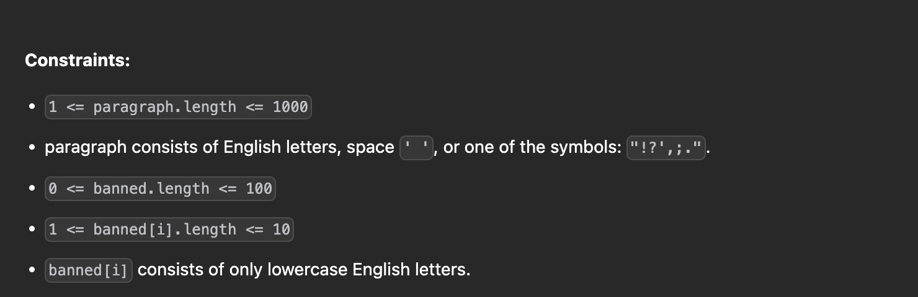Screen dimensions: 918x297
Task: Click the number 100 in banned.length constraint
Action: click(x=259, y=189)
